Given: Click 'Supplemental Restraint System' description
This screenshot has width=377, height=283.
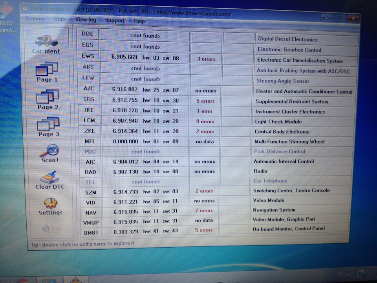Looking at the screenshot, I should [x=292, y=101].
